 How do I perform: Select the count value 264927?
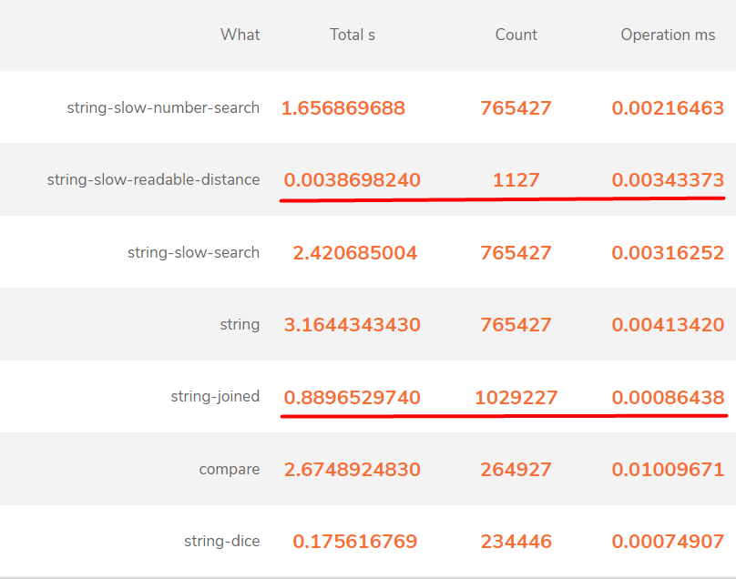[x=516, y=470]
